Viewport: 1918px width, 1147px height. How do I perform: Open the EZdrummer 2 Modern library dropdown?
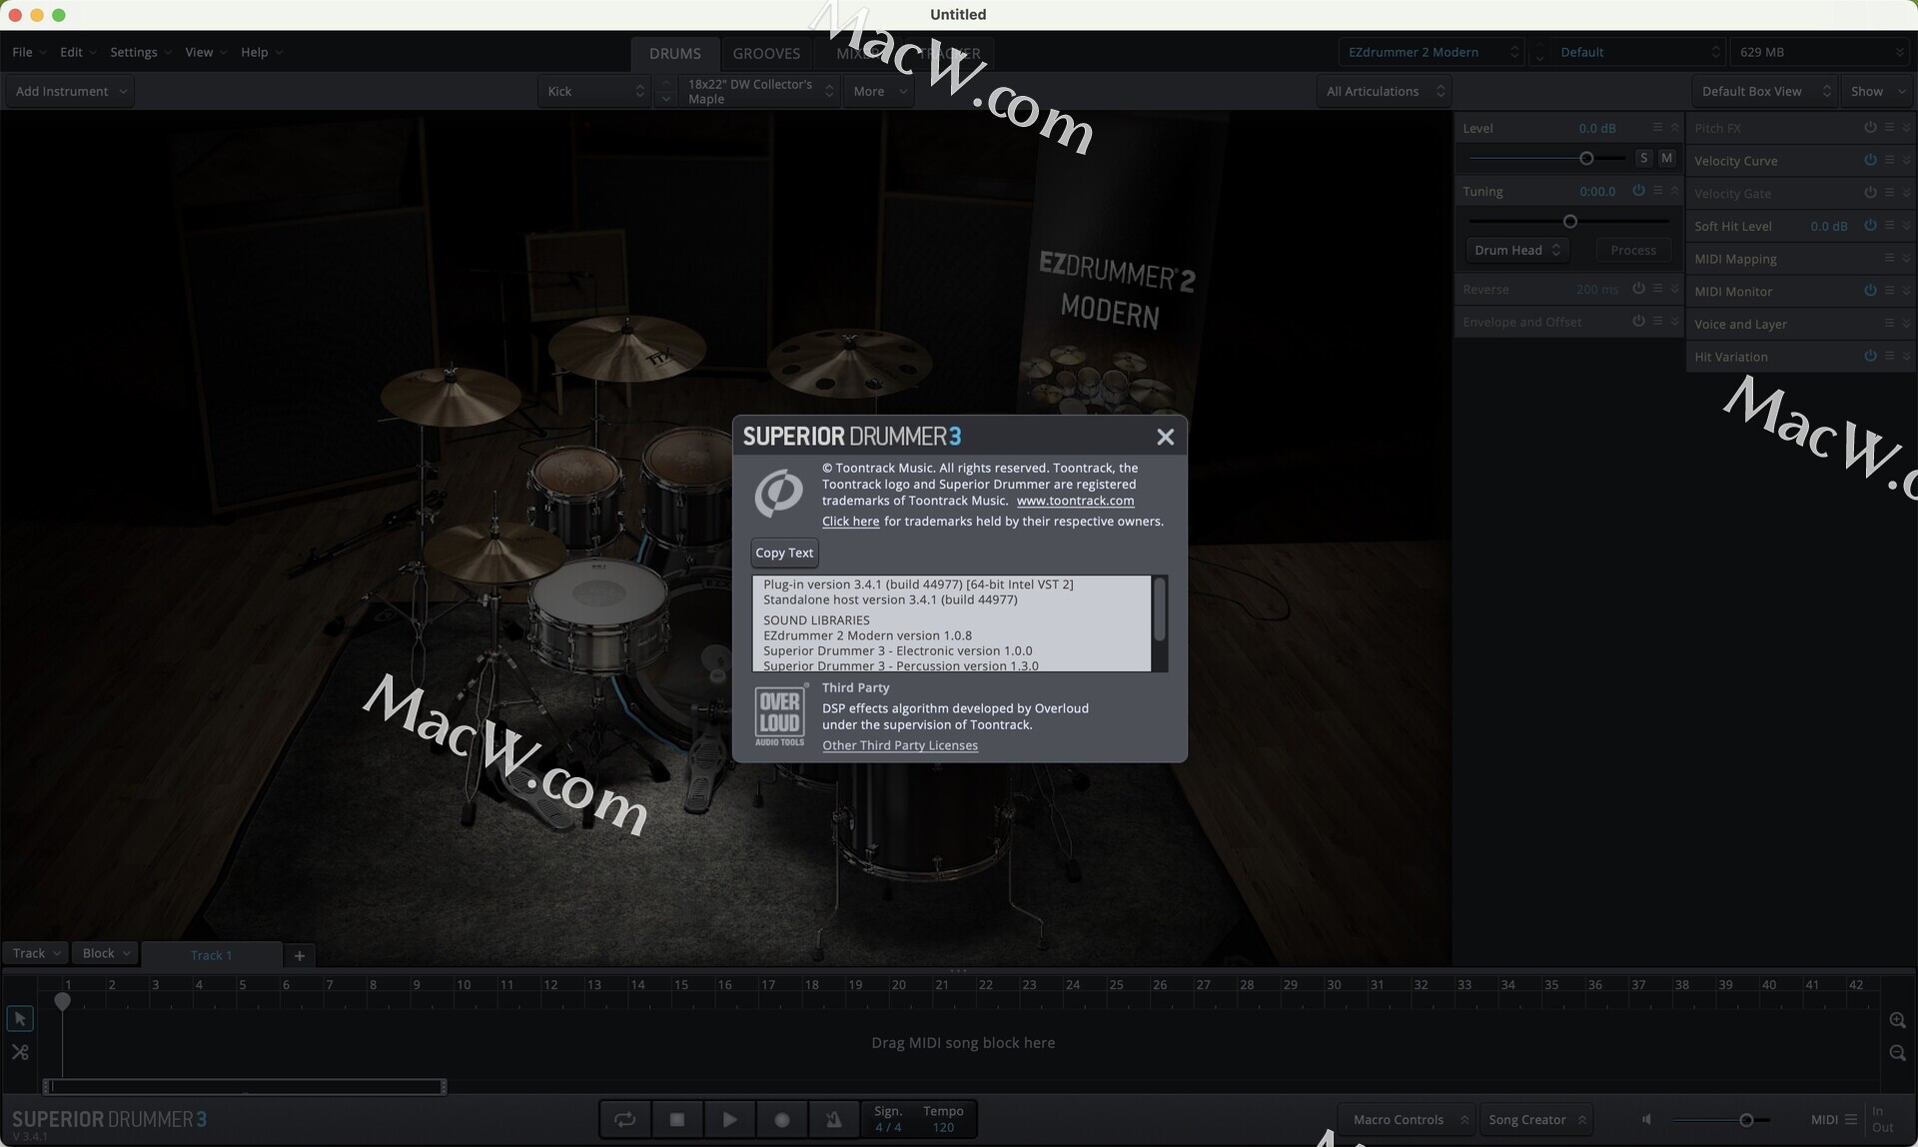(x=1432, y=52)
